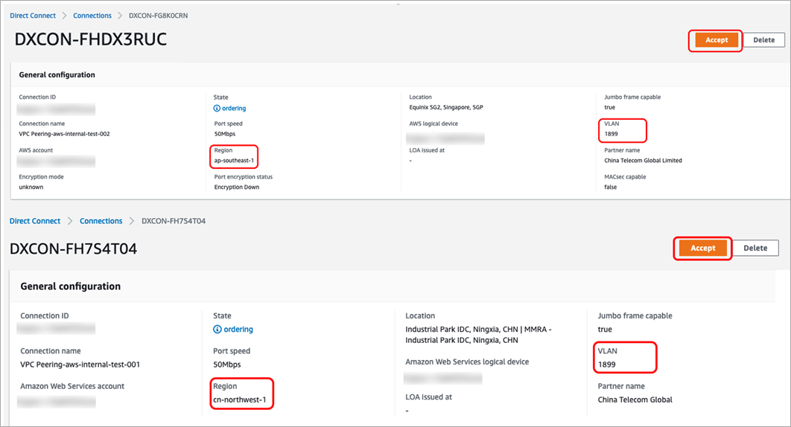Open Connections breadcrumb above DXCON-FH7S4T04
Image resolution: width=791 pixels, height=427 pixels.
101,221
